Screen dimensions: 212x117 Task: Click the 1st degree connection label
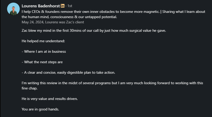(x=70, y=6)
